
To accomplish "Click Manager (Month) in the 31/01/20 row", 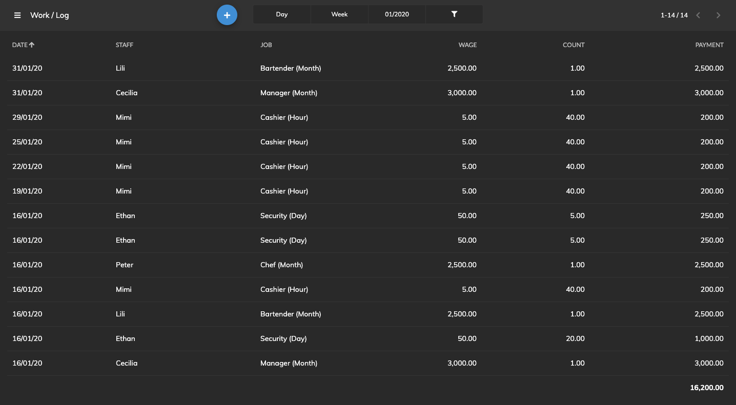I will point(289,93).
